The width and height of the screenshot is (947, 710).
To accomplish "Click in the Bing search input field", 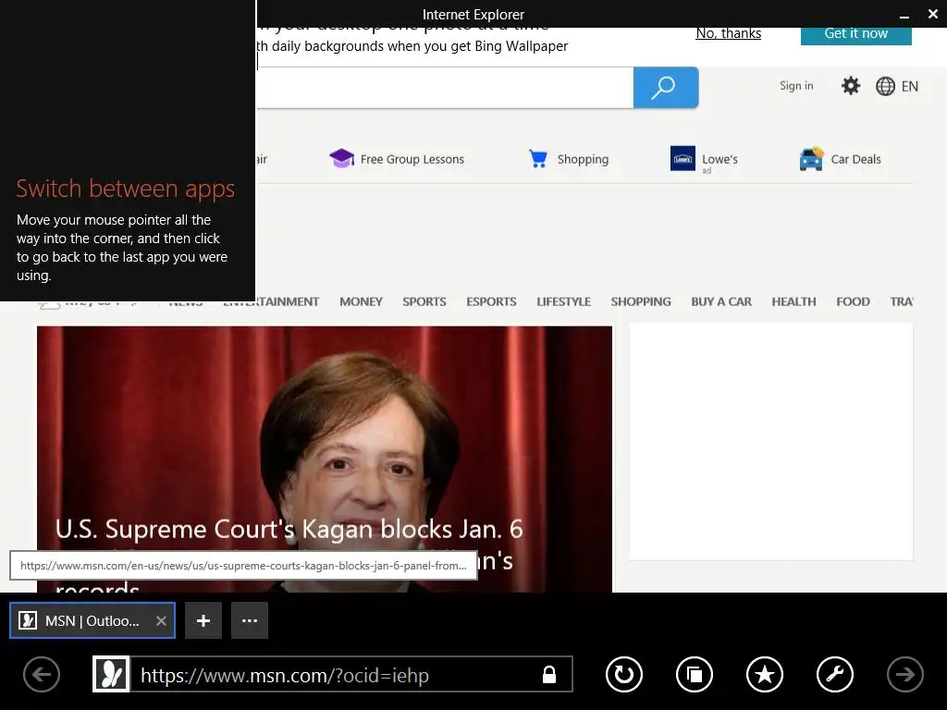I will tap(445, 88).
